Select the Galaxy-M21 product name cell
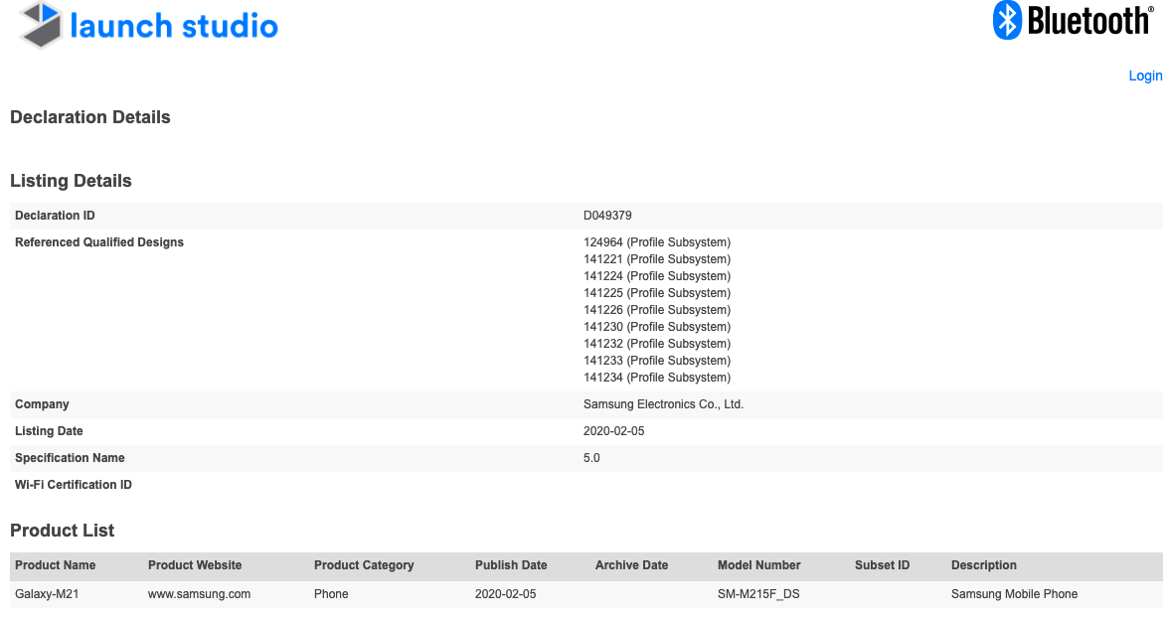The height and width of the screenshot is (617, 1168). point(47,595)
